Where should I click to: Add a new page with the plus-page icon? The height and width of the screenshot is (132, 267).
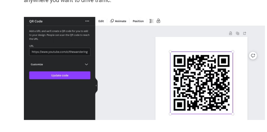point(245,33)
